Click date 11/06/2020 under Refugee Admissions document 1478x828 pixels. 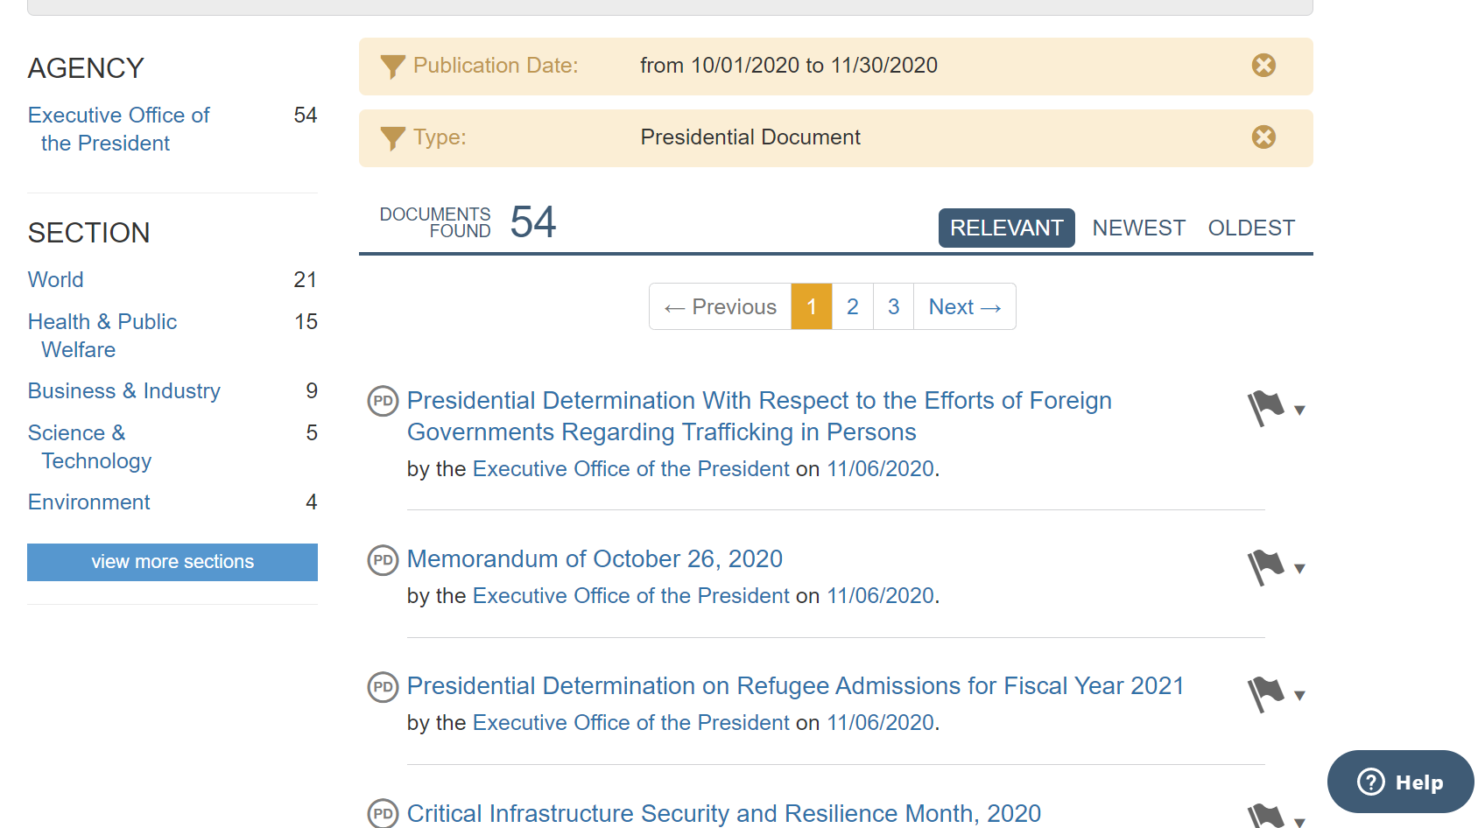tap(880, 722)
